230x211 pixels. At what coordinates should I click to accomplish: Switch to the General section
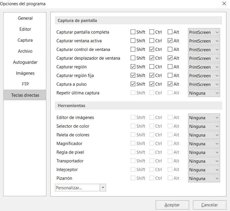25,18
